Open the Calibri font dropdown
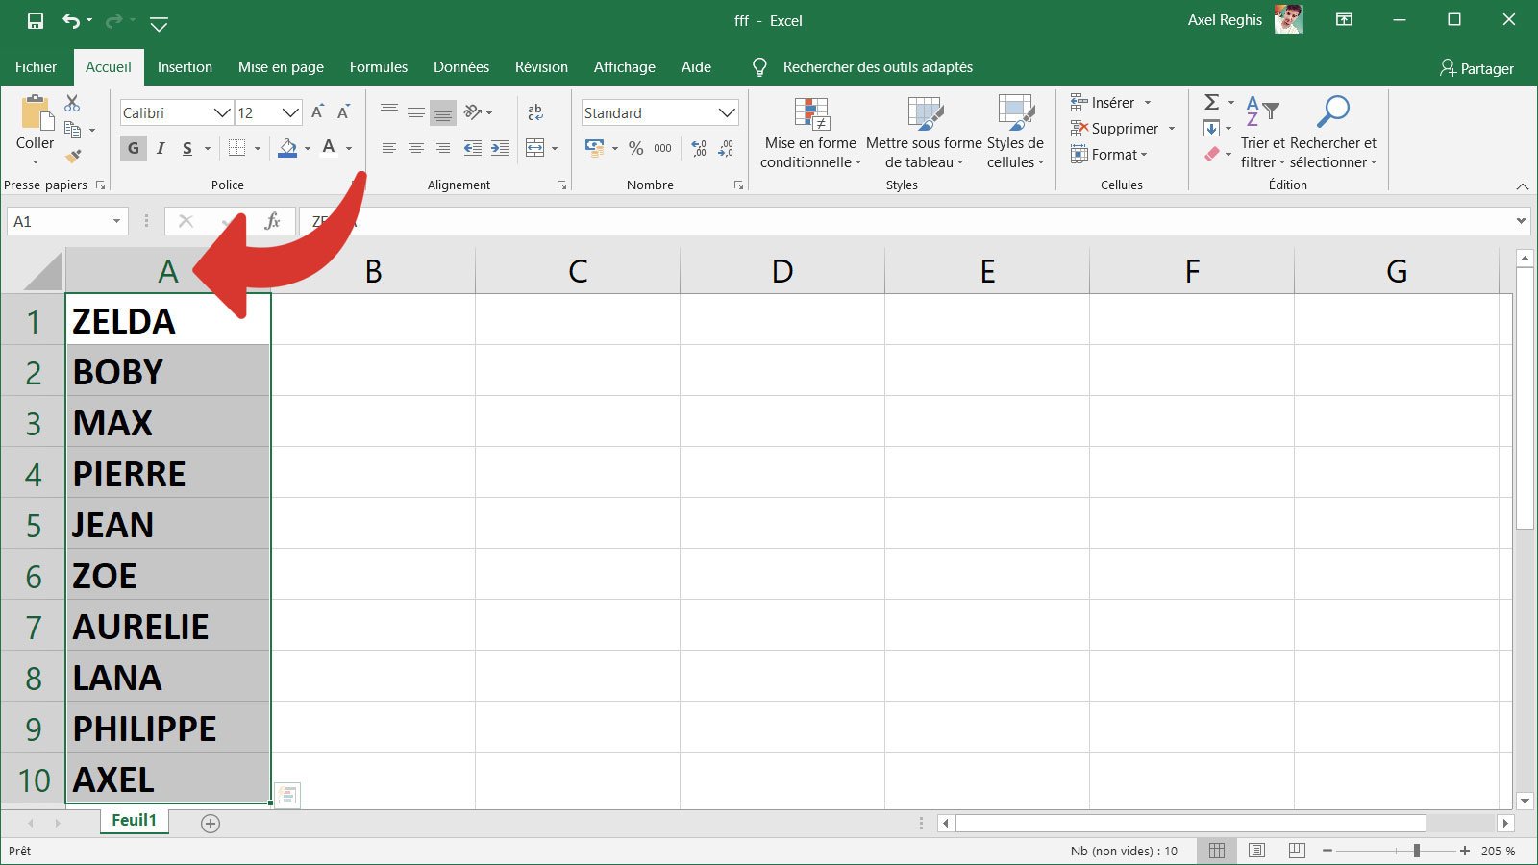 221,112
